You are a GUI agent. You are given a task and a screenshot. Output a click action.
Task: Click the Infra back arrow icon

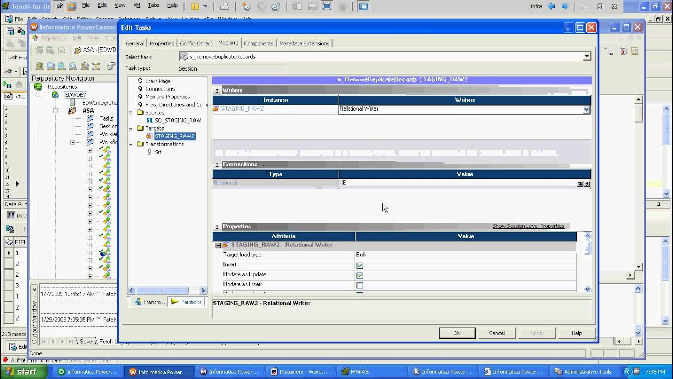coord(552,6)
